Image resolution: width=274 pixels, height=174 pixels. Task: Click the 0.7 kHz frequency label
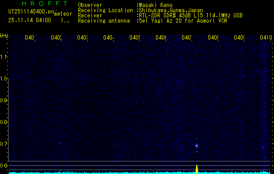pos(4,144)
